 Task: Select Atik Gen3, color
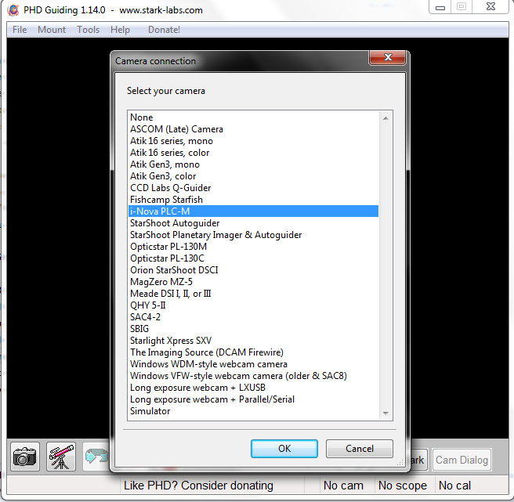coord(253,176)
